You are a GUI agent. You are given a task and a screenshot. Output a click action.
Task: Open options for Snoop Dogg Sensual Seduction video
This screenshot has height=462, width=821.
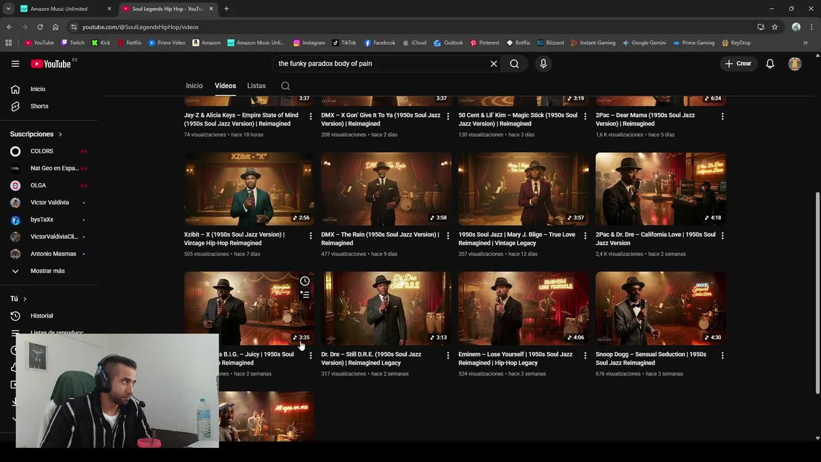(722, 355)
